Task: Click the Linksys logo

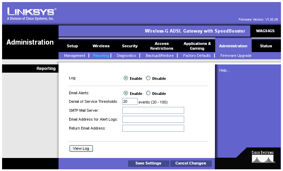Action: 32,14
